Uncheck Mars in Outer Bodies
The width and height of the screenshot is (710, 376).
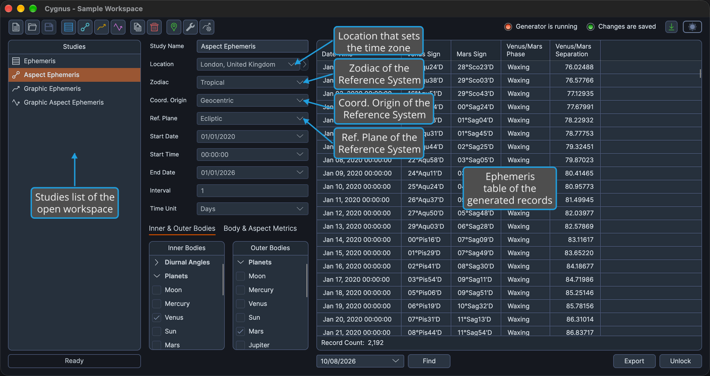click(x=240, y=331)
